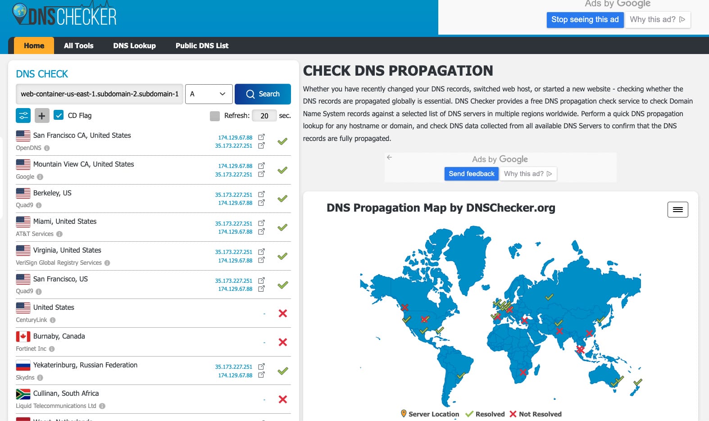The width and height of the screenshot is (709, 421).
Task: Click San Francisco CA resolved checkmark
Action: pos(282,141)
